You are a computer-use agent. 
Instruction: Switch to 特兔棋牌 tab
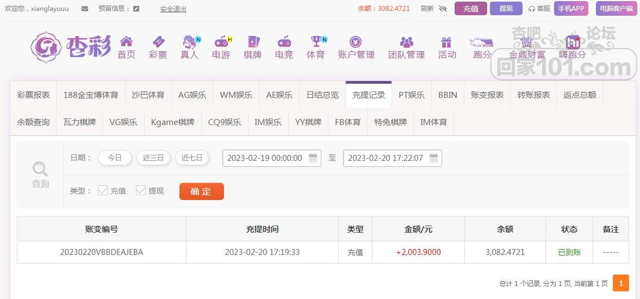pyautogui.click(x=390, y=122)
